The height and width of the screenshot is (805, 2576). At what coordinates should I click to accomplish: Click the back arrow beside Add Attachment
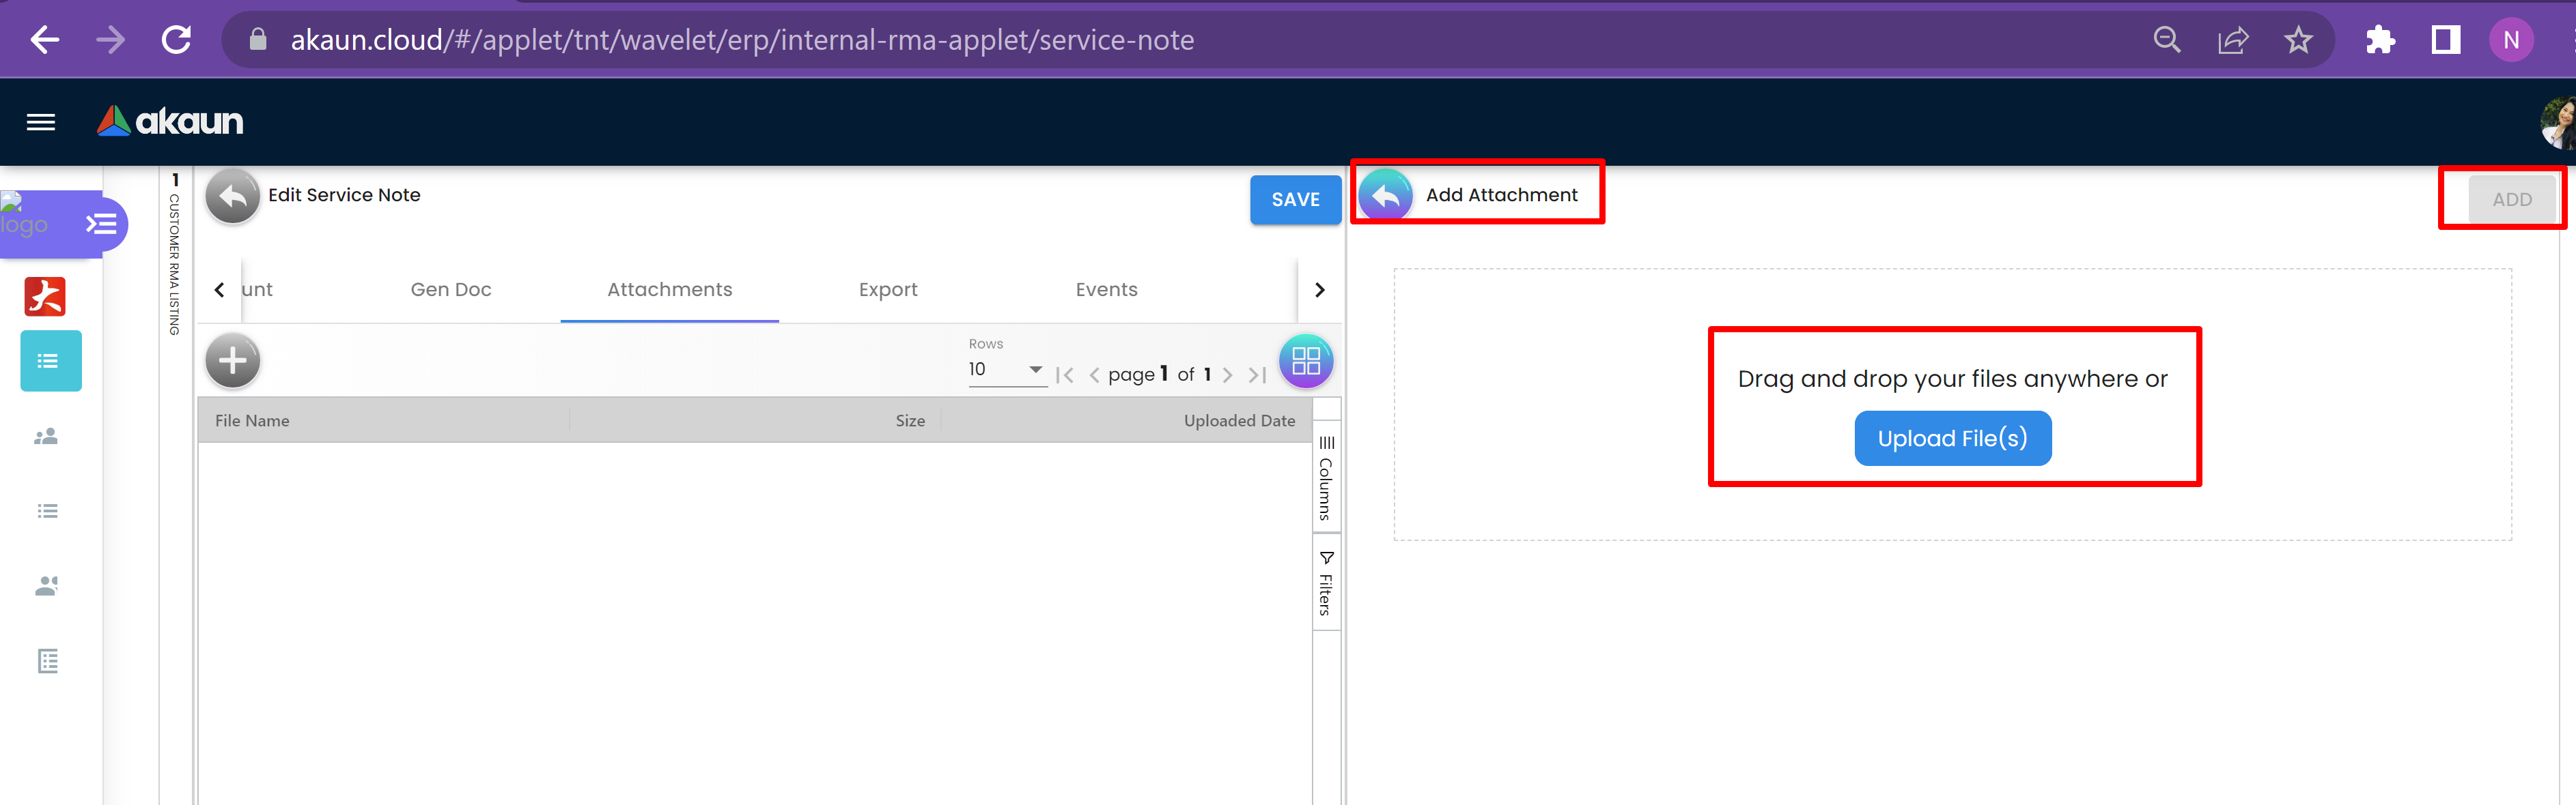(x=1385, y=196)
